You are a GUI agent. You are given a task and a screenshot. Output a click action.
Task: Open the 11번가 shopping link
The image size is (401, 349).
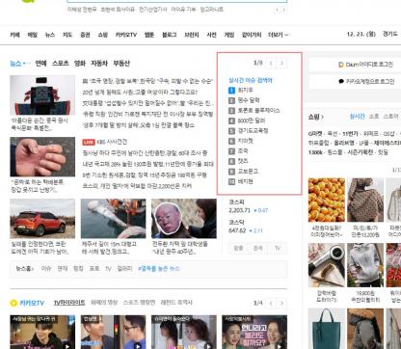[350, 134]
